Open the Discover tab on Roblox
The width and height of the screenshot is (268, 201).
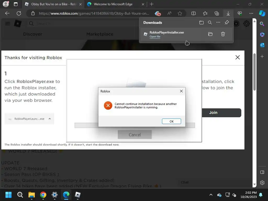tap(33, 34)
